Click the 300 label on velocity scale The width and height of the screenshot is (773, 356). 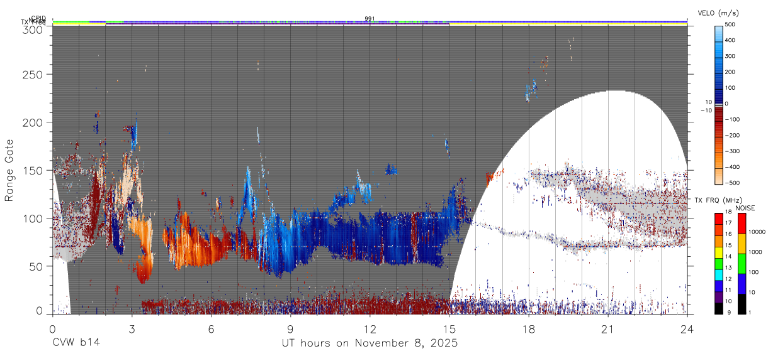(731, 57)
